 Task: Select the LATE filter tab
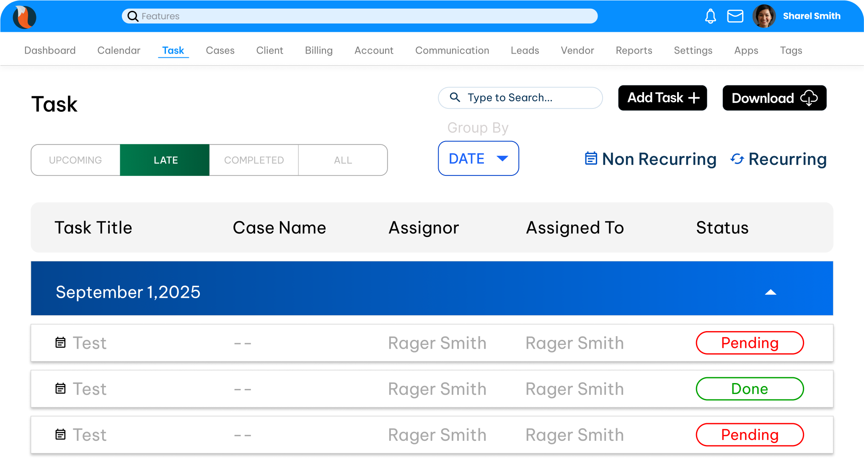[x=165, y=160]
